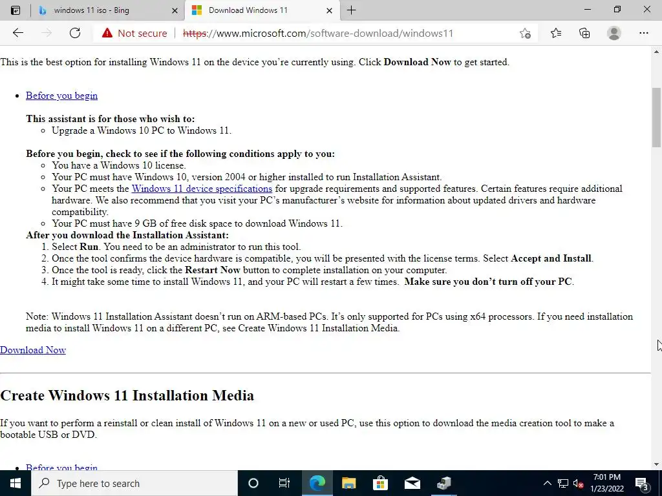Viewport: 662px width, 496px height.
Task: Click the 9 GB of free disk space line
Action: point(197,223)
